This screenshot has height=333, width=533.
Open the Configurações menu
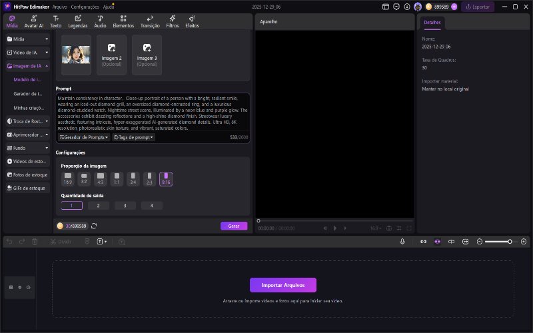click(85, 7)
